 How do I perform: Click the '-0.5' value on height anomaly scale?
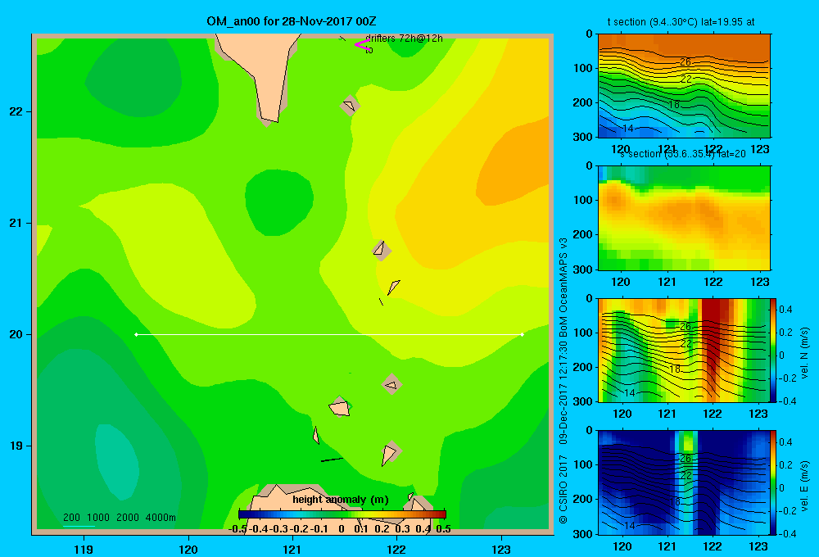(x=238, y=528)
